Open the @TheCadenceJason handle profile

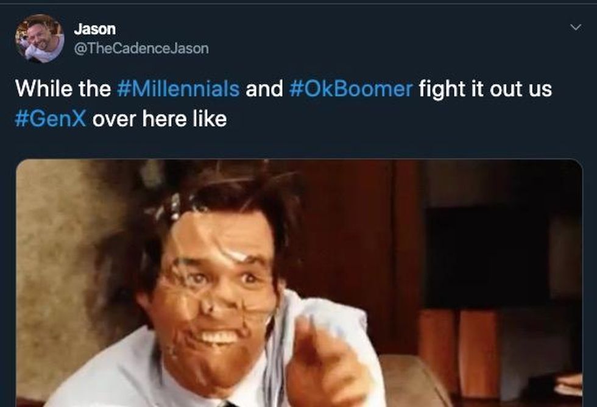click(141, 48)
